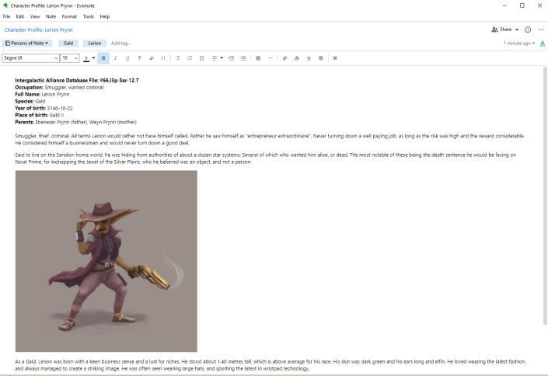Click the paragraph starting 'As a Gald, Lerion'
The width and height of the screenshot is (548, 376).
(x=271, y=365)
